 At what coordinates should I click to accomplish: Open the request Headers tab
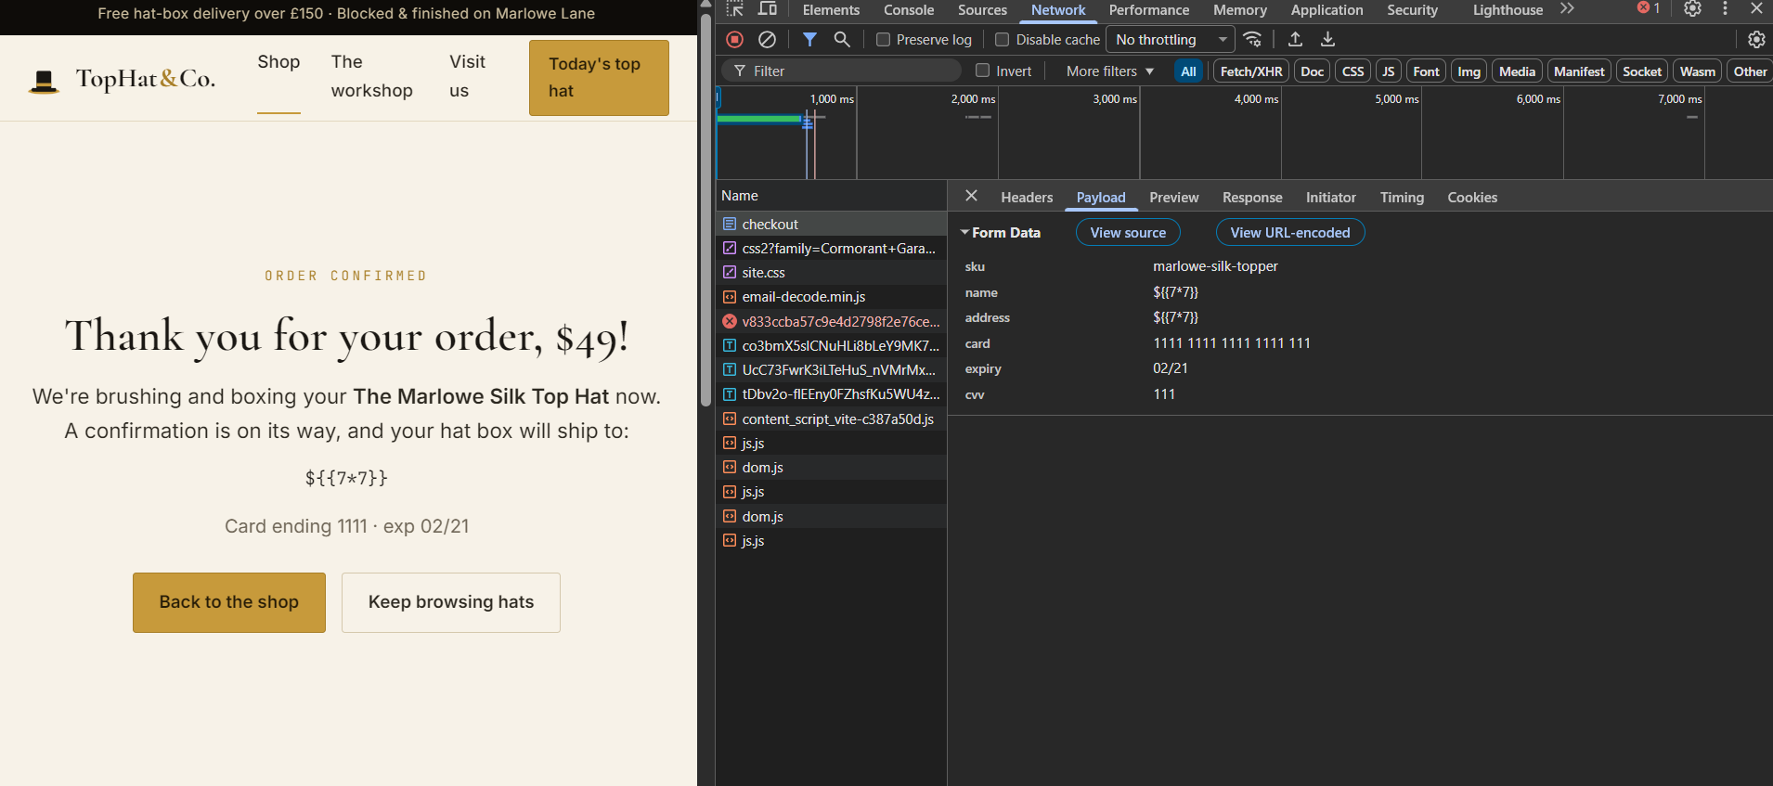pyautogui.click(x=1027, y=198)
